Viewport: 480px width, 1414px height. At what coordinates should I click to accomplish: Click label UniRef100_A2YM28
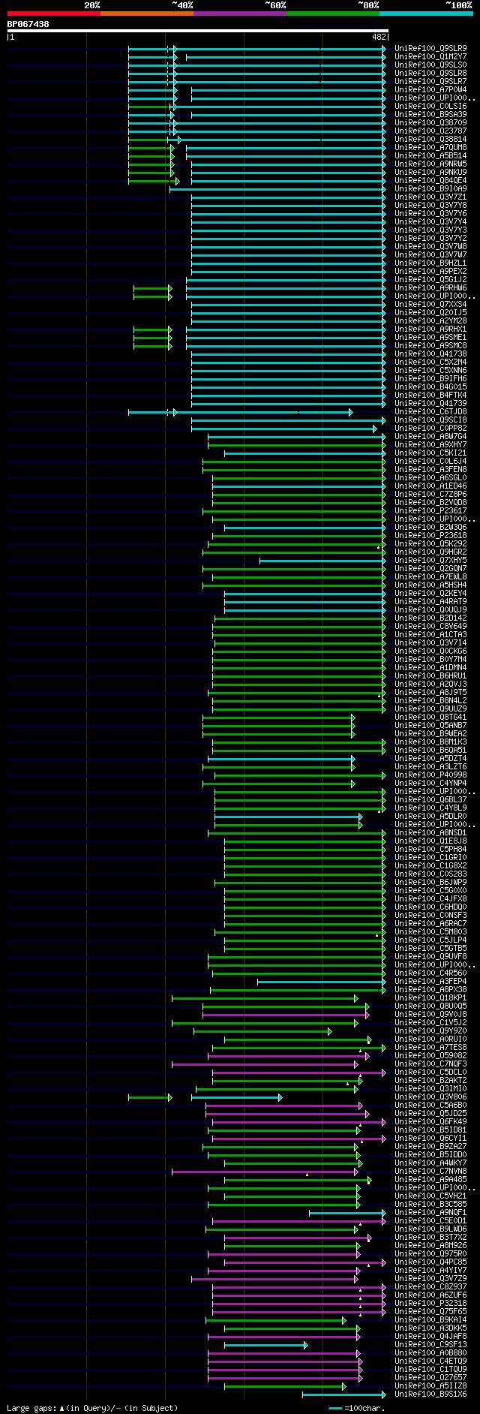(x=430, y=320)
